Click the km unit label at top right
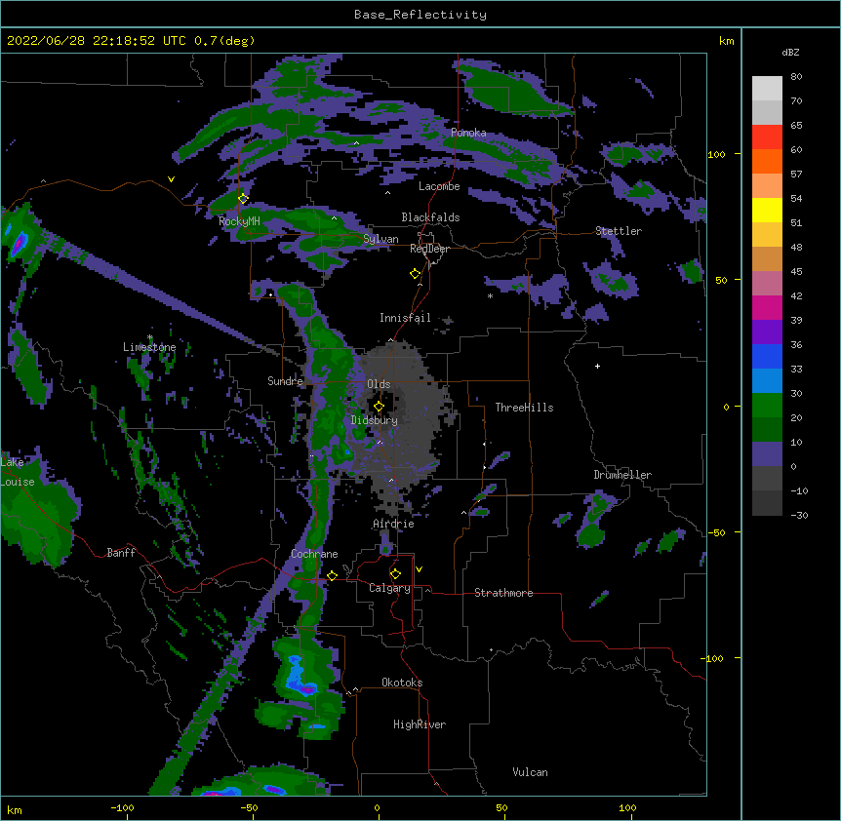The image size is (841, 821). 726,41
